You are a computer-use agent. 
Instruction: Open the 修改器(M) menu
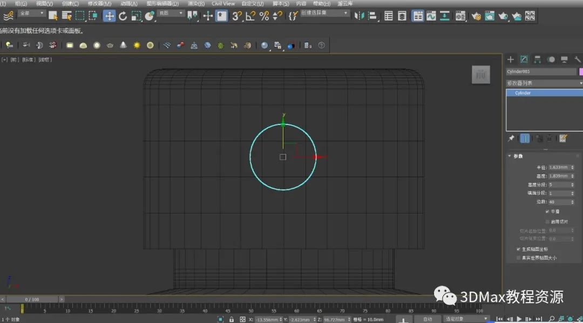(x=99, y=3)
